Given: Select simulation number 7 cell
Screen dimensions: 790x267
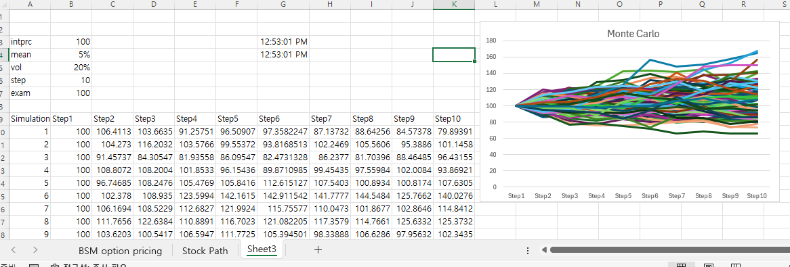Looking at the screenshot, I should [30, 209].
